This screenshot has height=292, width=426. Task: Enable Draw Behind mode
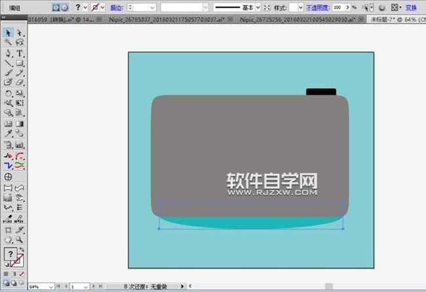[x=14, y=284]
